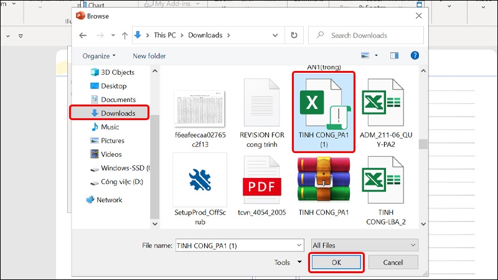Create a New folder
This screenshot has height=280, width=498.
pos(149,56)
